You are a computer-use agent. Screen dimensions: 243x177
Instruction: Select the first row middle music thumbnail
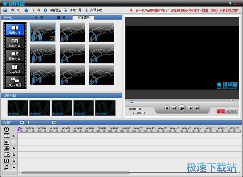click(72, 32)
